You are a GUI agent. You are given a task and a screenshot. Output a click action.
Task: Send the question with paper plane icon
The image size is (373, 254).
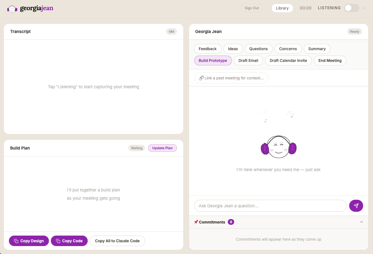(356, 206)
